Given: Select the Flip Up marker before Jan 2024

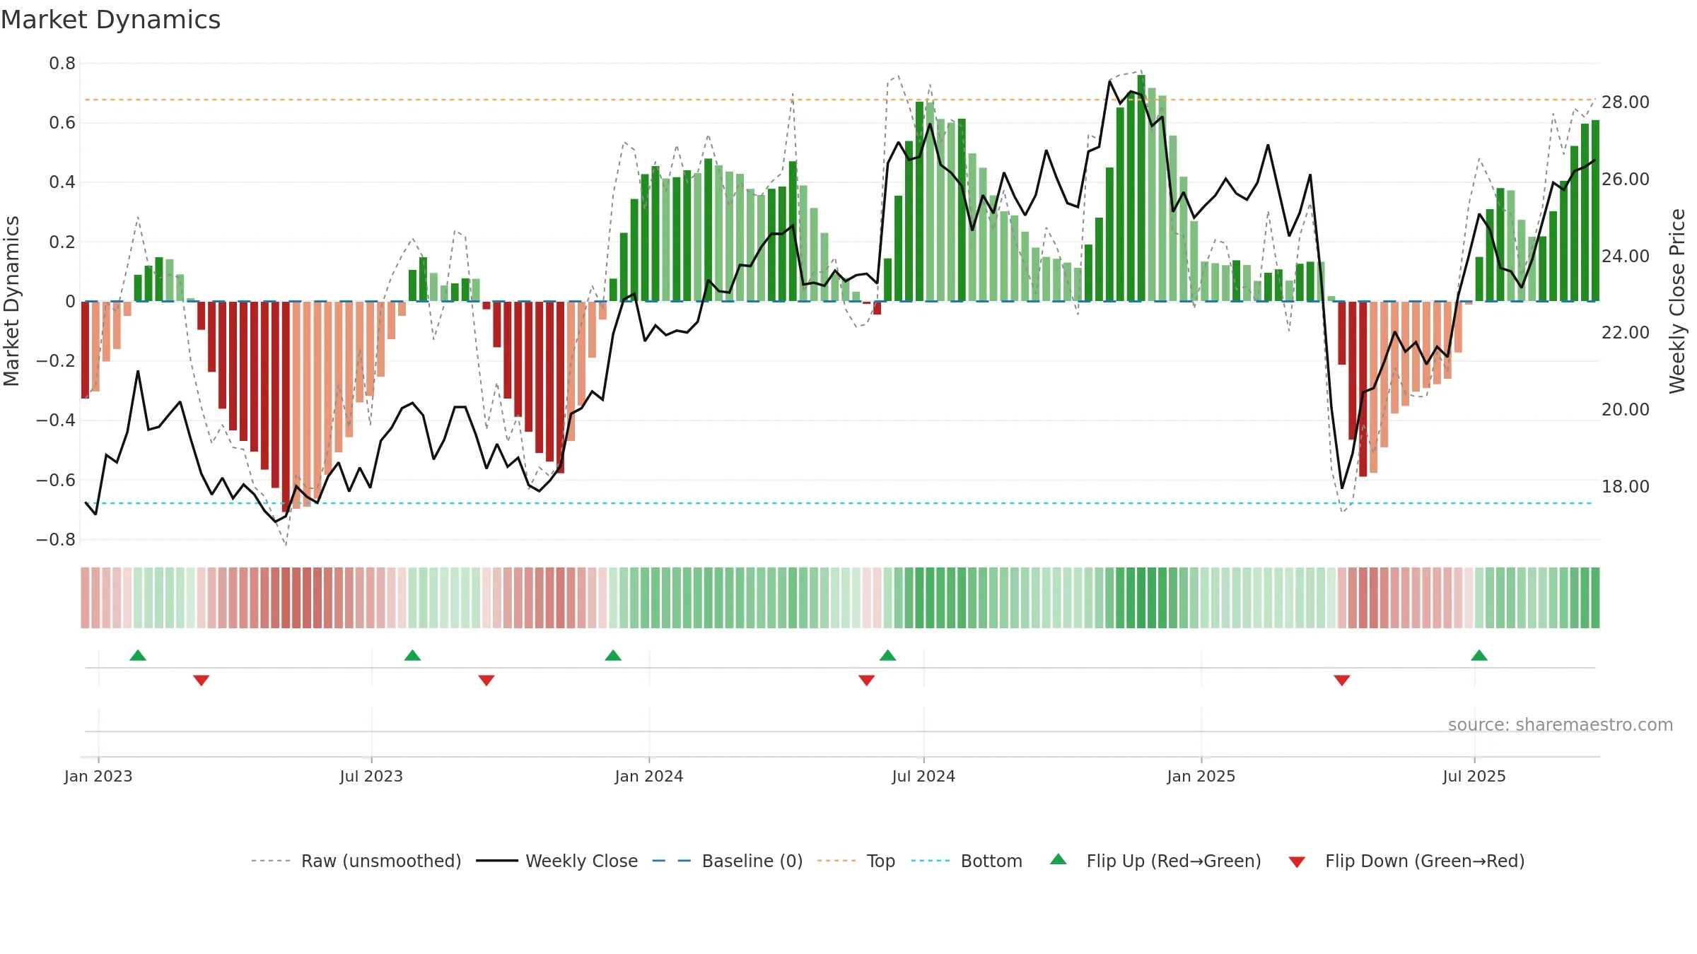Looking at the screenshot, I should tap(613, 655).
